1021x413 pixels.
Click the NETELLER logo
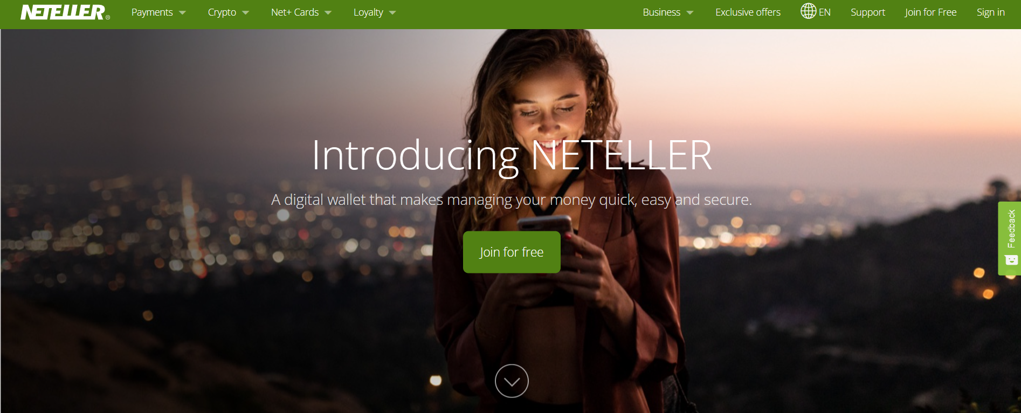65,12
